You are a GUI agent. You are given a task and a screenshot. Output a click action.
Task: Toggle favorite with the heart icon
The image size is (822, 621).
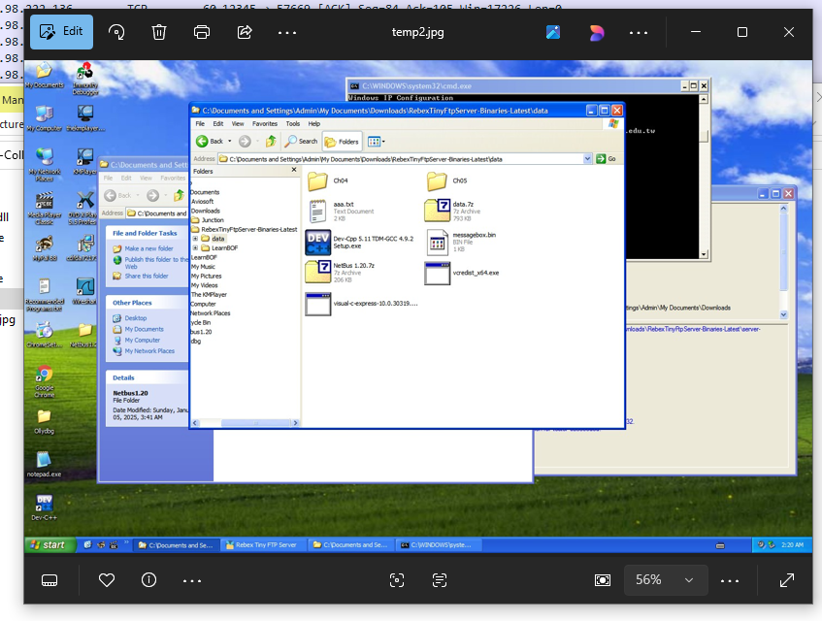(x=107, y=580)
